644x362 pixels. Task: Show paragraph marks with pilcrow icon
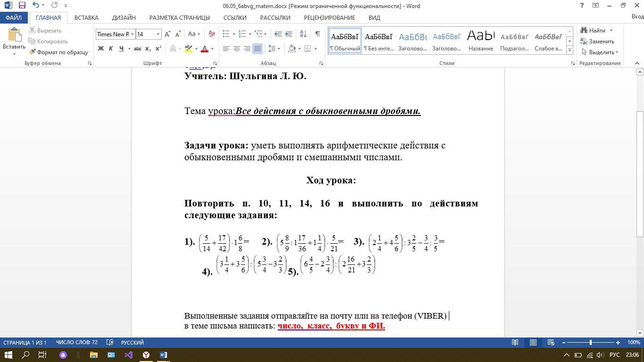pyautogui.click(x=317, y=34)
